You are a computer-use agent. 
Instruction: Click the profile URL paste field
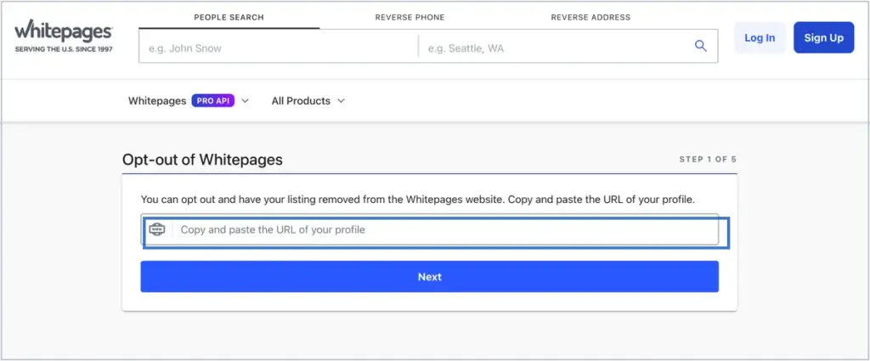tap(429, 229)
